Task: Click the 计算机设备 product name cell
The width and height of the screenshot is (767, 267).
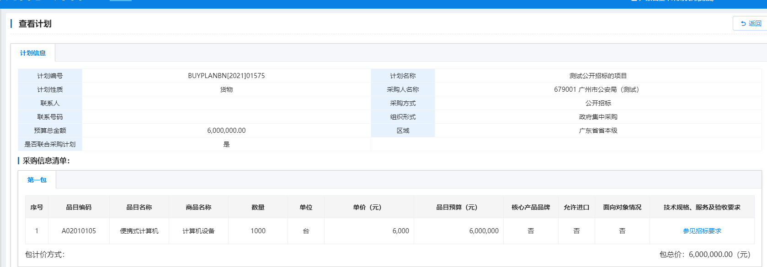Action: pyautogui.click(x=198, y=231)
